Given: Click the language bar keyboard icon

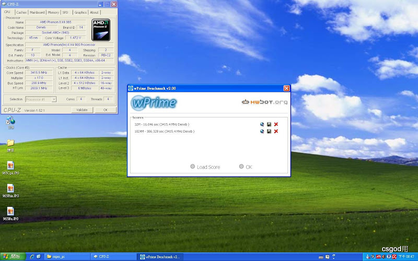Looking at the screenshot, I should [x=321, y=257].
